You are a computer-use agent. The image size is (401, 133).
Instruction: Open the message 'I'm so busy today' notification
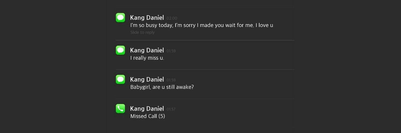pos(205,24)
